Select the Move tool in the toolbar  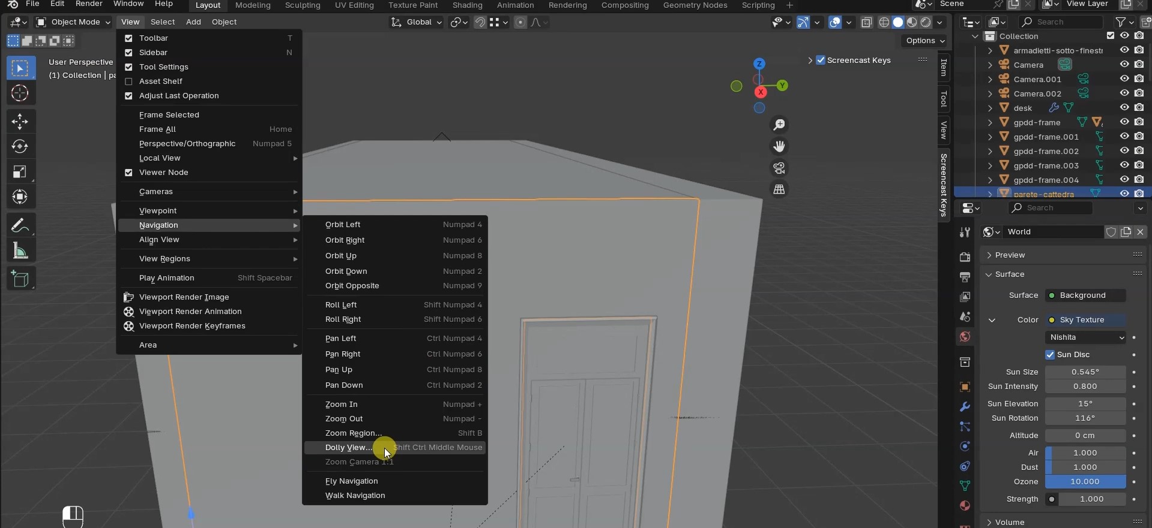point(20,122)
